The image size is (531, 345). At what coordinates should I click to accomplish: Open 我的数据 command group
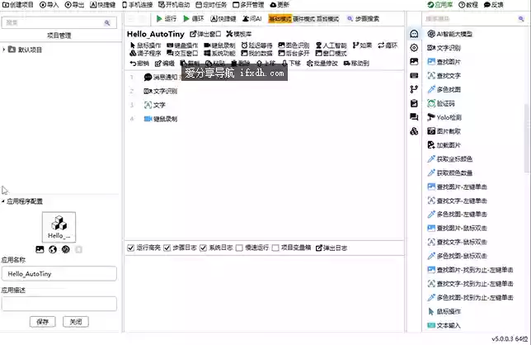256,53
